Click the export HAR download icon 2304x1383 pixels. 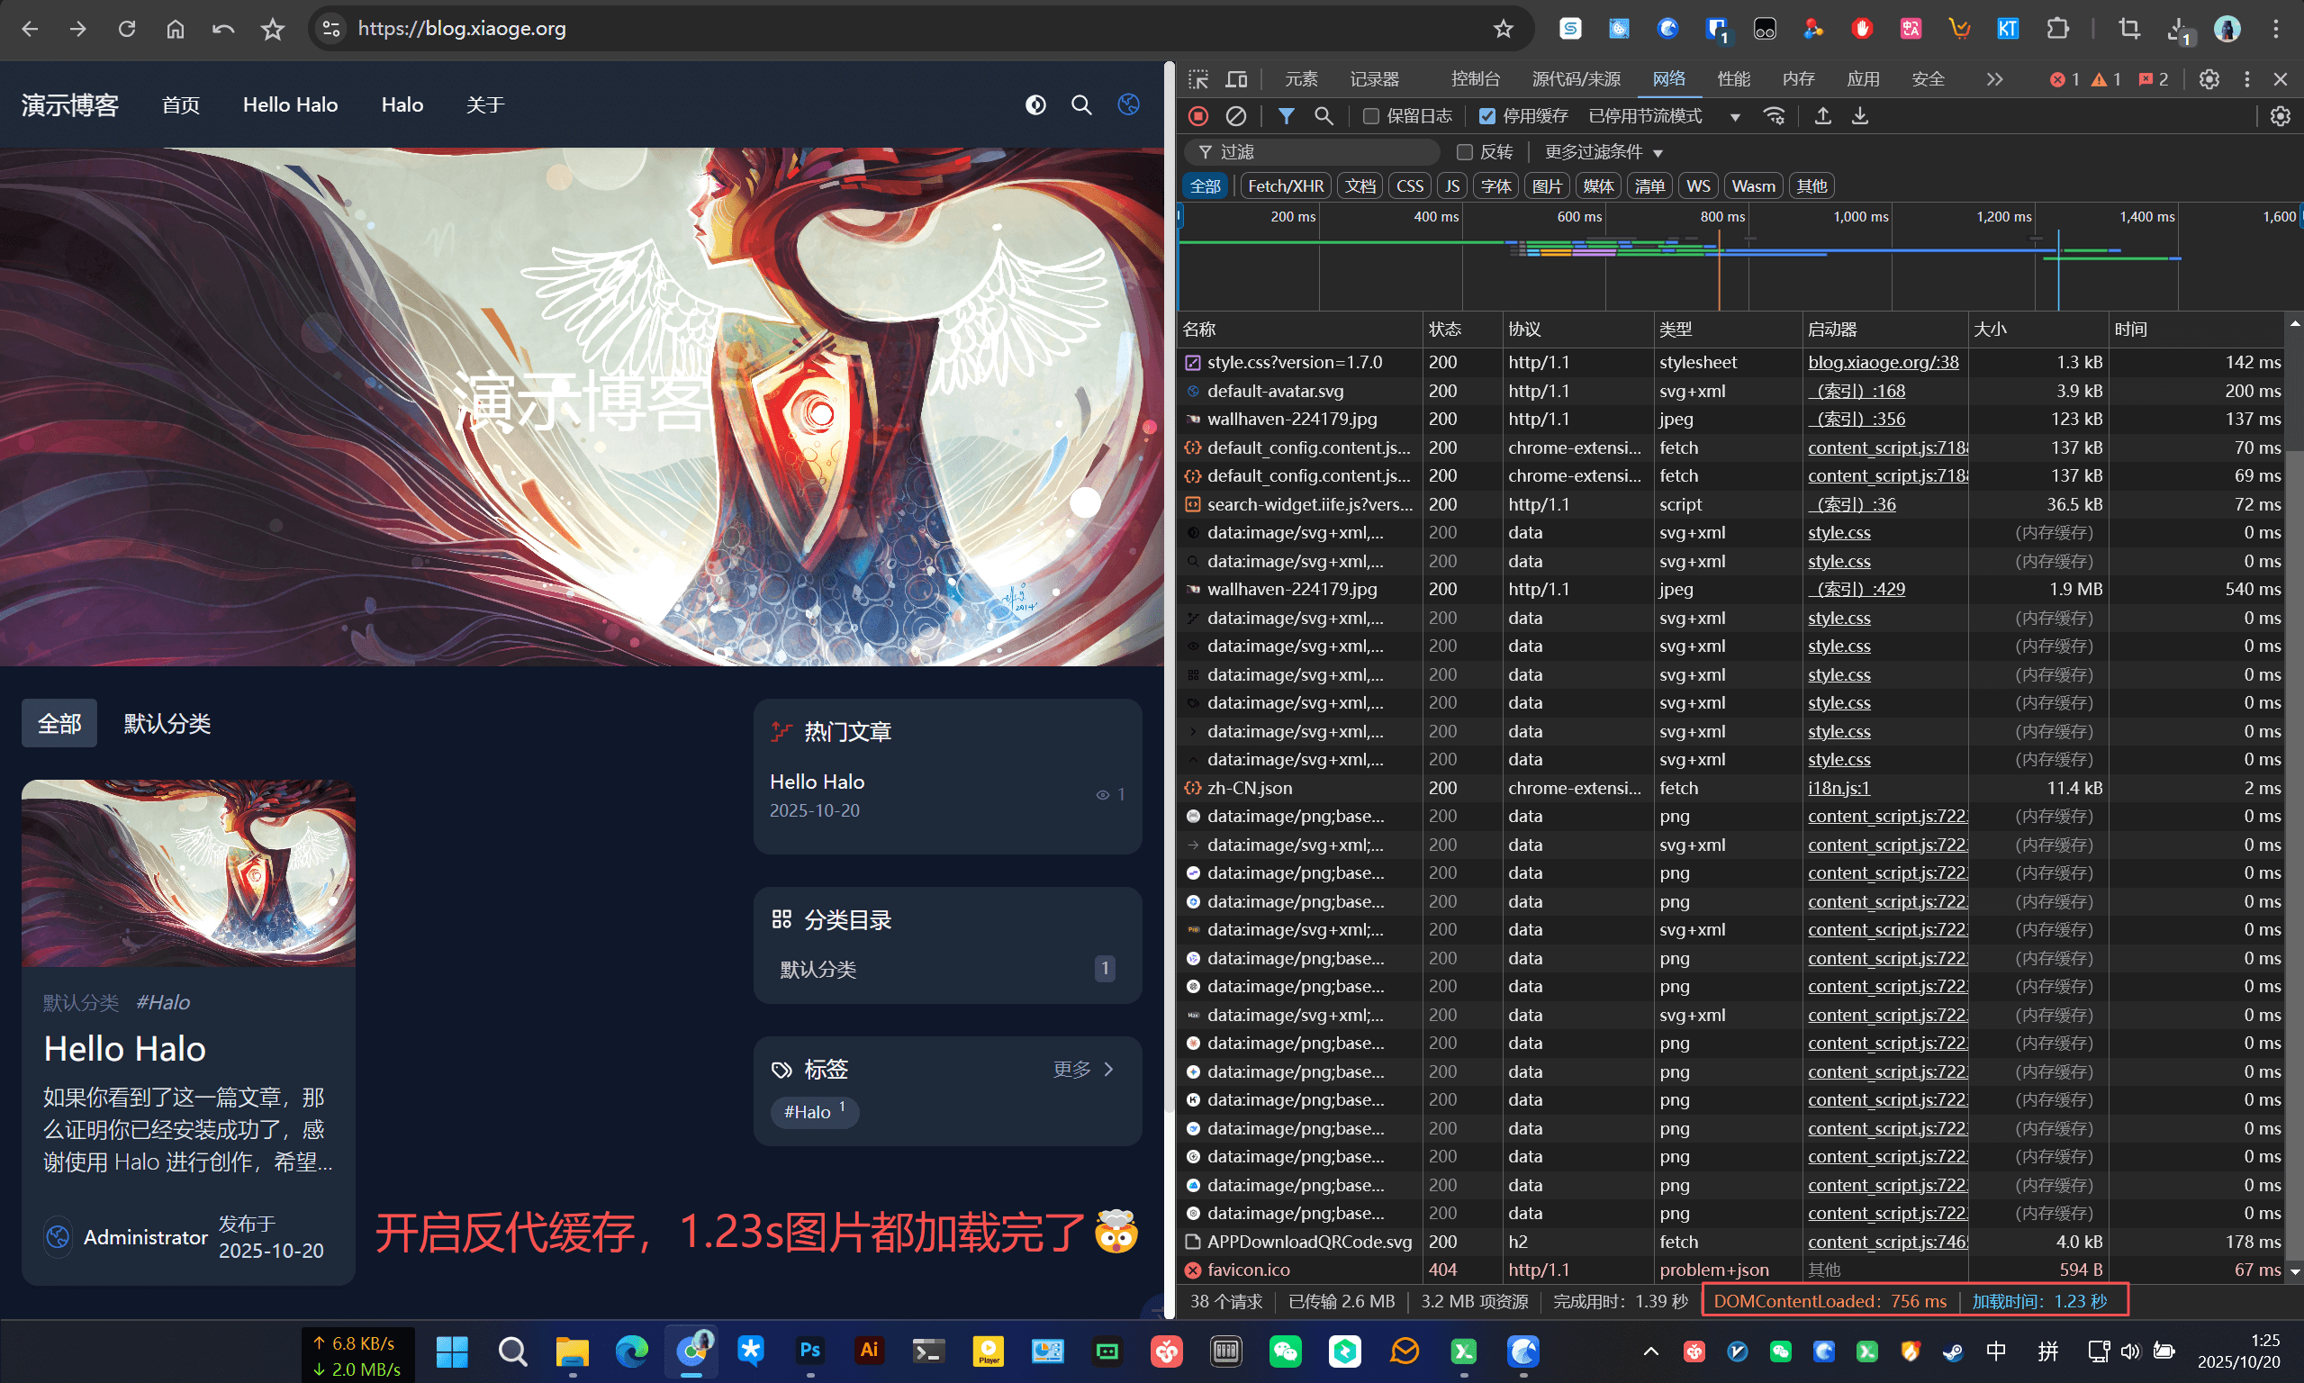tap(1859, 116)
